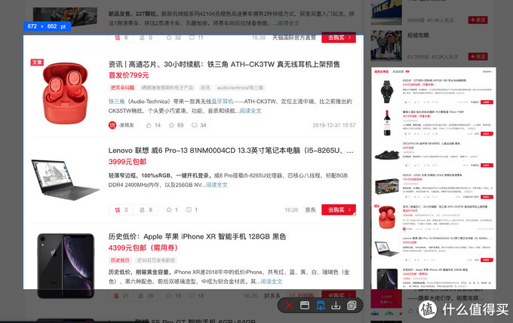Viewport: 513px width, 323px height.
Task: Open the Lenovo laptop product image
Action: pyautogui.click(x=65, y=180)
